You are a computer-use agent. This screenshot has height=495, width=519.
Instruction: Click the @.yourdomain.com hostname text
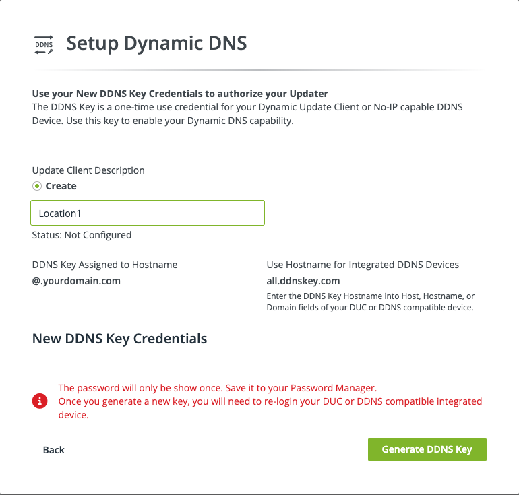tap(76, 281)
